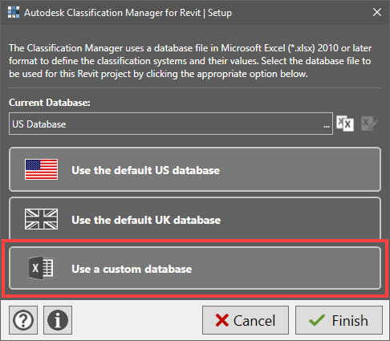Screen dimensions: 390x341
Task: Click the UK flag icon
Action: tap(41, 219)
